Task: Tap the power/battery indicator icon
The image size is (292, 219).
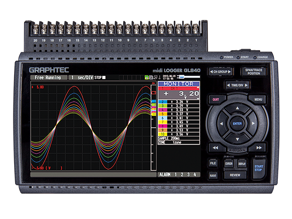Action: pos(188,77)
